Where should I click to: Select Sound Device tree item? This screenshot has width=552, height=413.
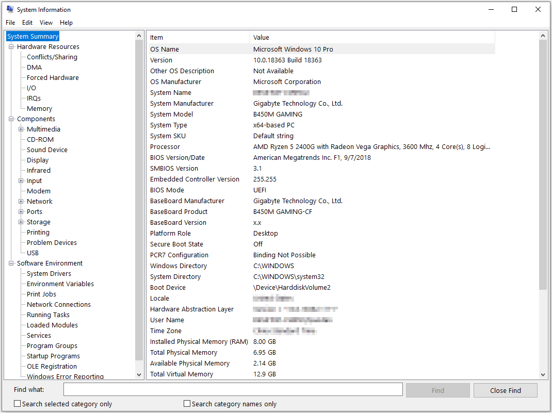click(47, 150)
